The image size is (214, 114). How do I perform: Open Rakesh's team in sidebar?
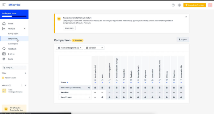click(10, 78)
